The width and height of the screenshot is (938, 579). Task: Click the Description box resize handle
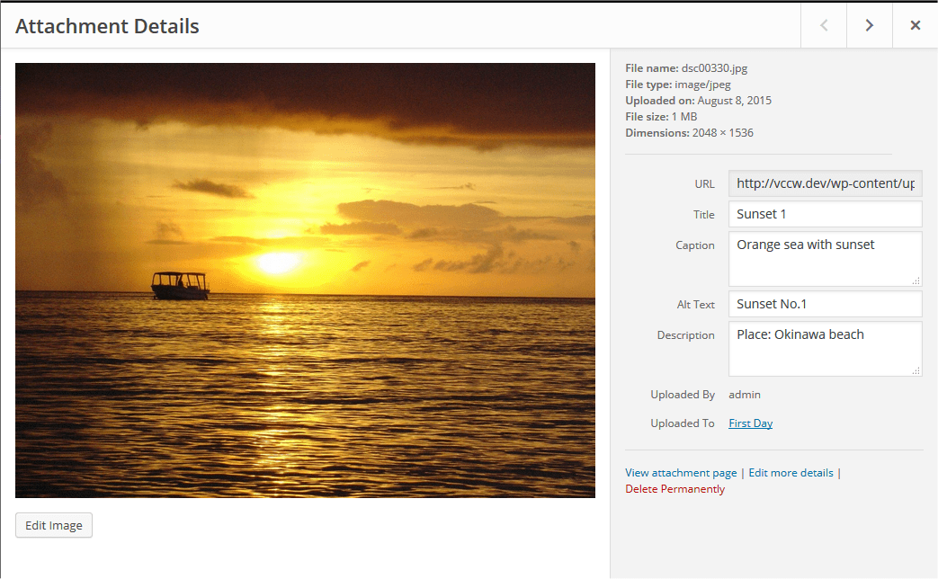click(916, 370)
